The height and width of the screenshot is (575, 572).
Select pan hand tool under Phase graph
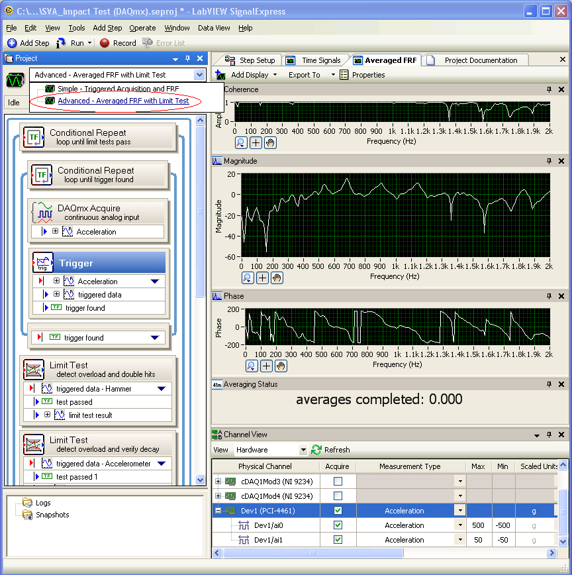point(281,366)
